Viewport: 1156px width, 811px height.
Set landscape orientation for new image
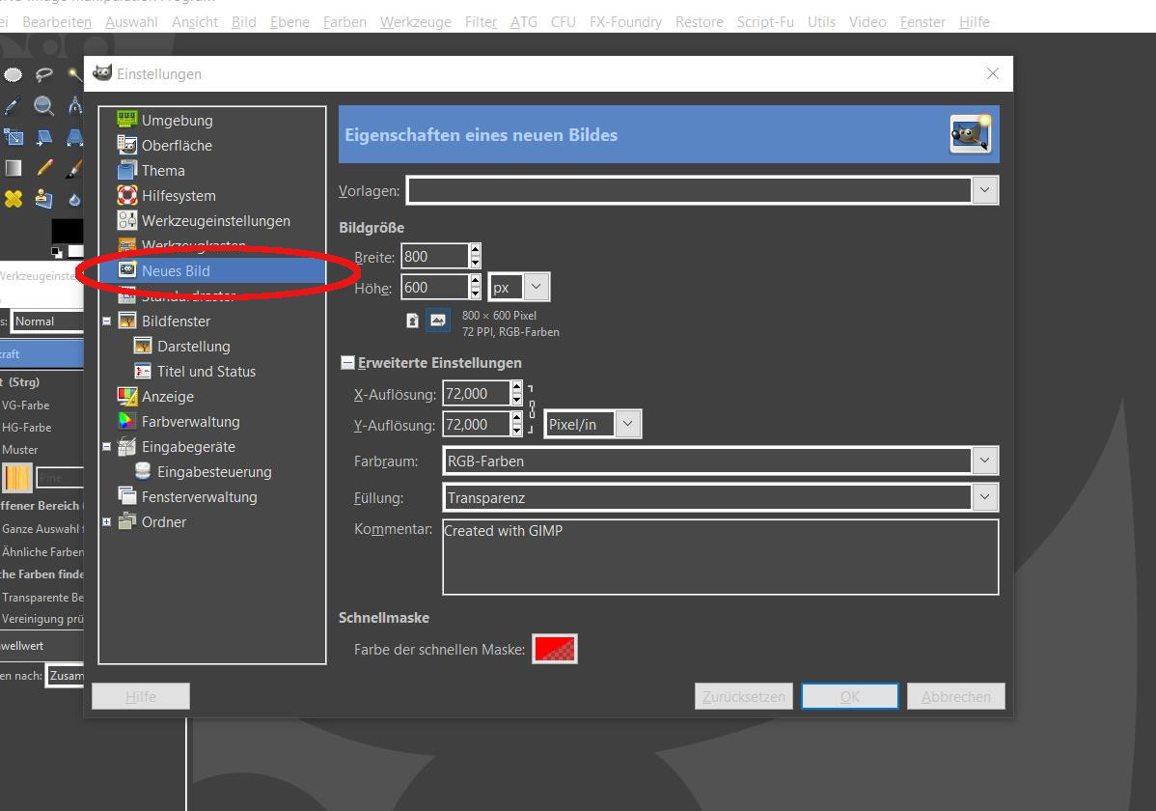pos(438,320)
